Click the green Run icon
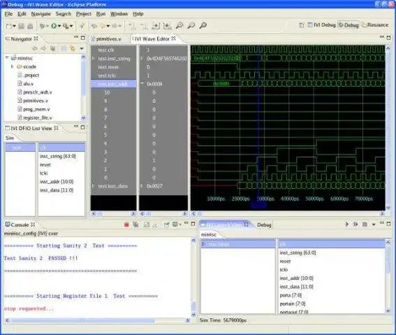The height and width of the screenshot is (335, 396). [54, 26]
